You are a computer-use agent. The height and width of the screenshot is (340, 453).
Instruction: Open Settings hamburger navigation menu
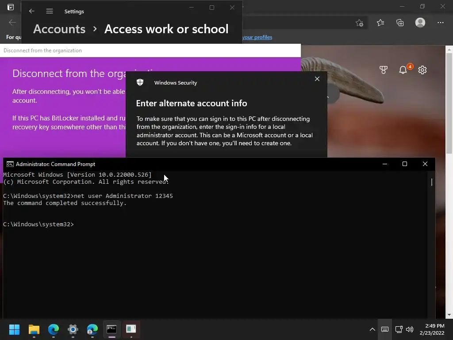pyautogui.click(x=50, y=11)
